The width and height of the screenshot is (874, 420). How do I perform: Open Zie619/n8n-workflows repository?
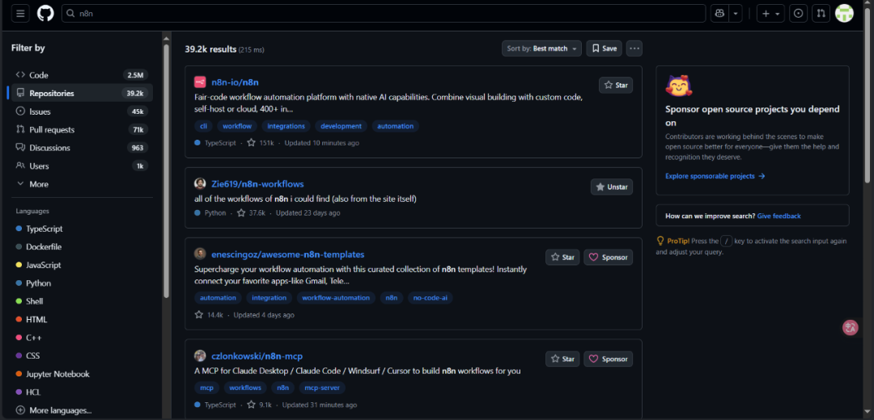[257, 184]
